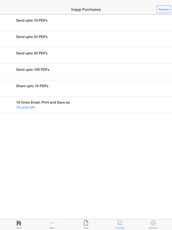Select Send upto 10 PDFs
The height and width of the screenshot is (230, 172).
[x=86, y=23]
